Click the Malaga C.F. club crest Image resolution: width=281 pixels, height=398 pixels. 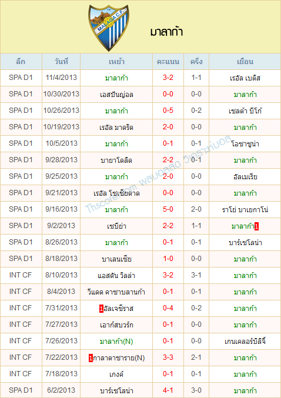(109, 28)
